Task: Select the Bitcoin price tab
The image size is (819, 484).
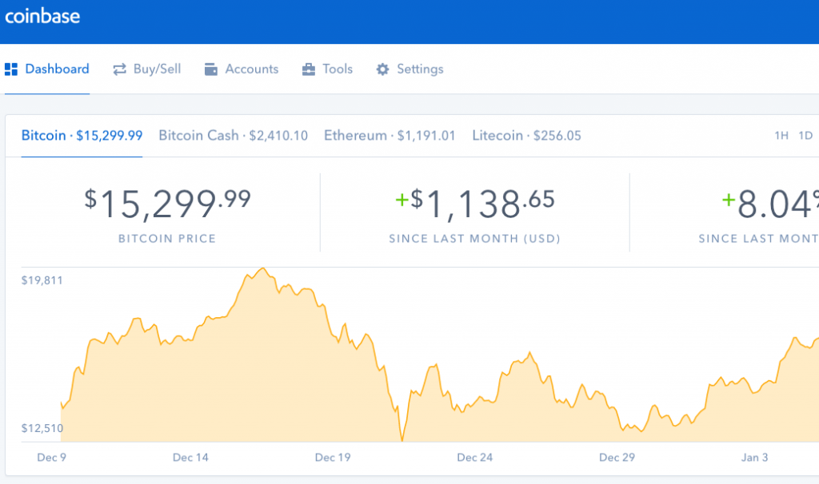Action: coord(82,136)
